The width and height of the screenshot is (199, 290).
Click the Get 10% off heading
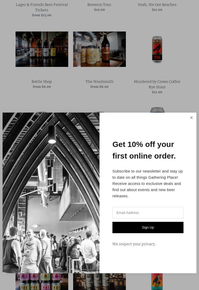coord(144,150)
